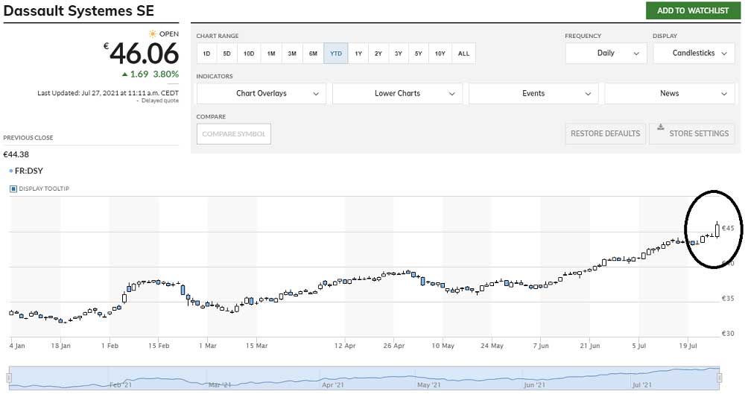Screen dimensions: 745x403
Task: Select the 3Y chart range
Action: click(x=398, y=53)
